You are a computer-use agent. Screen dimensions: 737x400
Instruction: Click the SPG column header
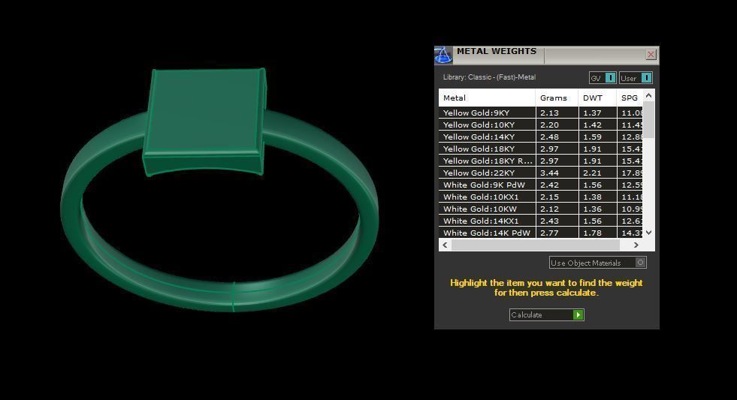click(x=630, y=98)
